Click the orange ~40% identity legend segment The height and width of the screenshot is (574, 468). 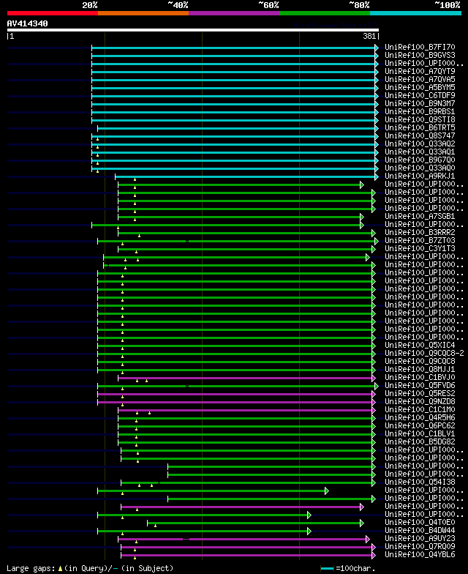point(143,13)
